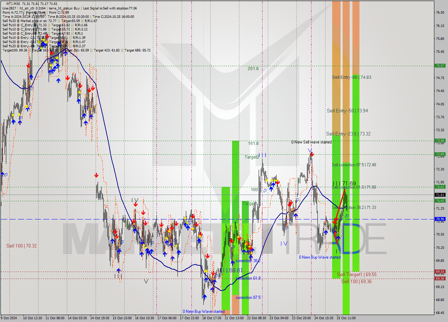
Task: Click the 'Target1' label
Action: point(250,203)
